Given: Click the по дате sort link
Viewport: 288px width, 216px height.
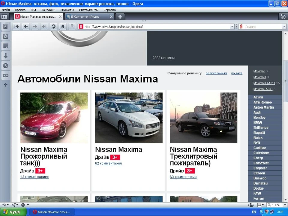Looking at the screenshot, I should point(237,73).
